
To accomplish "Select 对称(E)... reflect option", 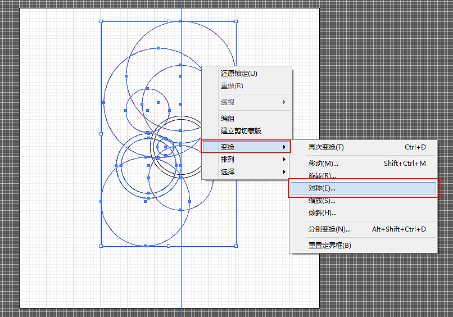I will click(363, 188).
